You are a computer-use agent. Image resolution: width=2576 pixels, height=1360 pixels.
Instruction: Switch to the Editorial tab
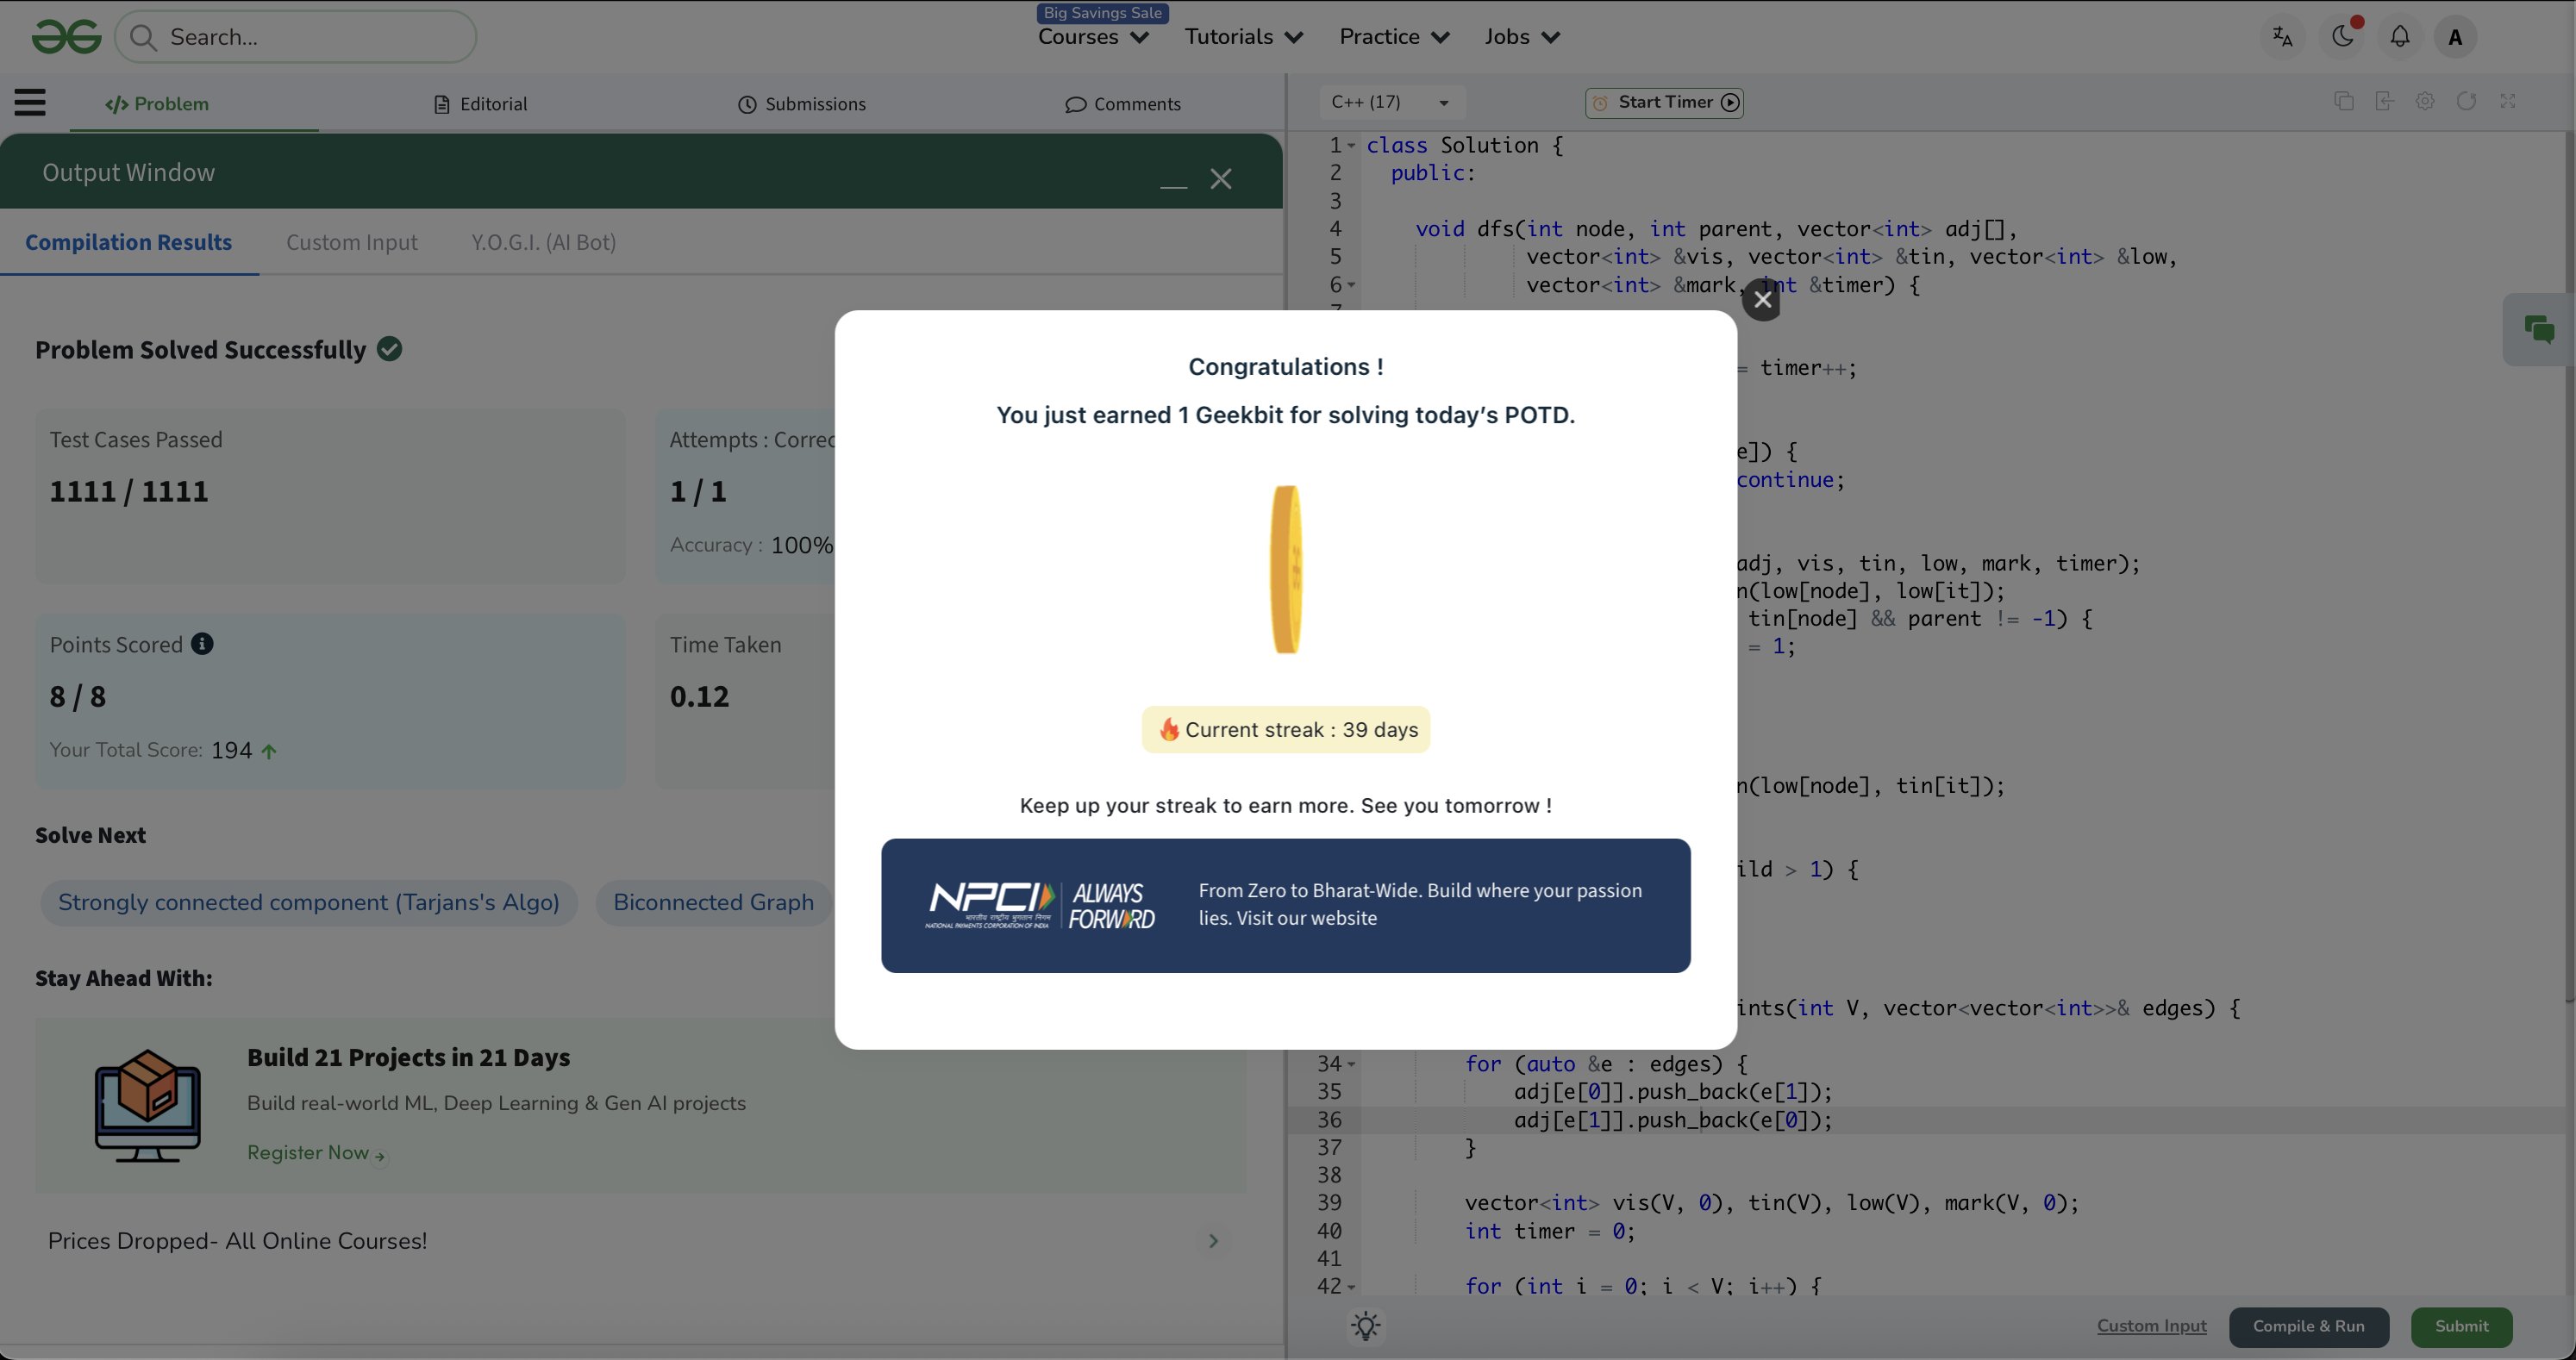[481, 104]
